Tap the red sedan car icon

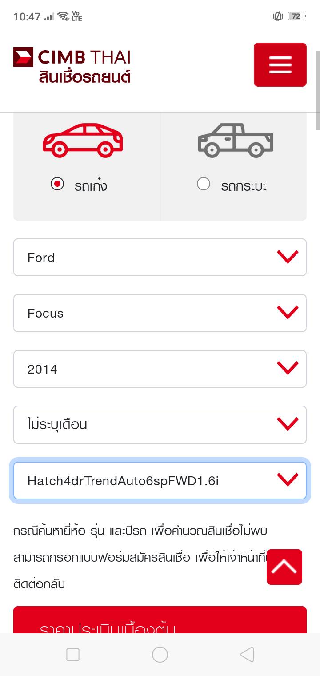[x=83, y=140]
